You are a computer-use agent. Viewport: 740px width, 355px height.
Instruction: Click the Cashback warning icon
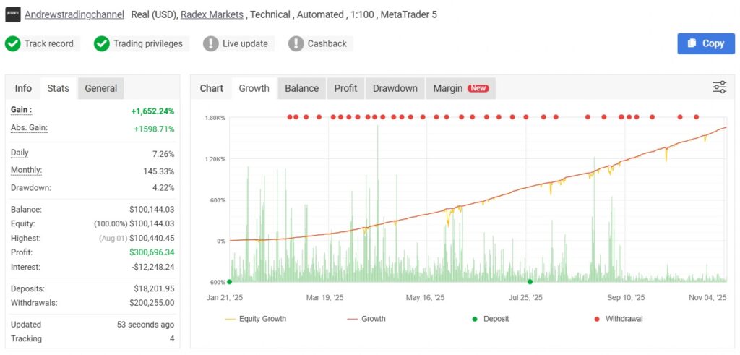pyautogui.click(x=296, y=43)
